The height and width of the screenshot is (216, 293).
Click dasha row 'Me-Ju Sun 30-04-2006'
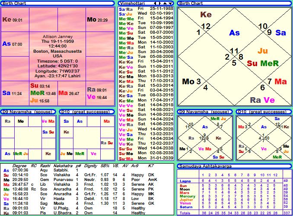click(146, 52)
